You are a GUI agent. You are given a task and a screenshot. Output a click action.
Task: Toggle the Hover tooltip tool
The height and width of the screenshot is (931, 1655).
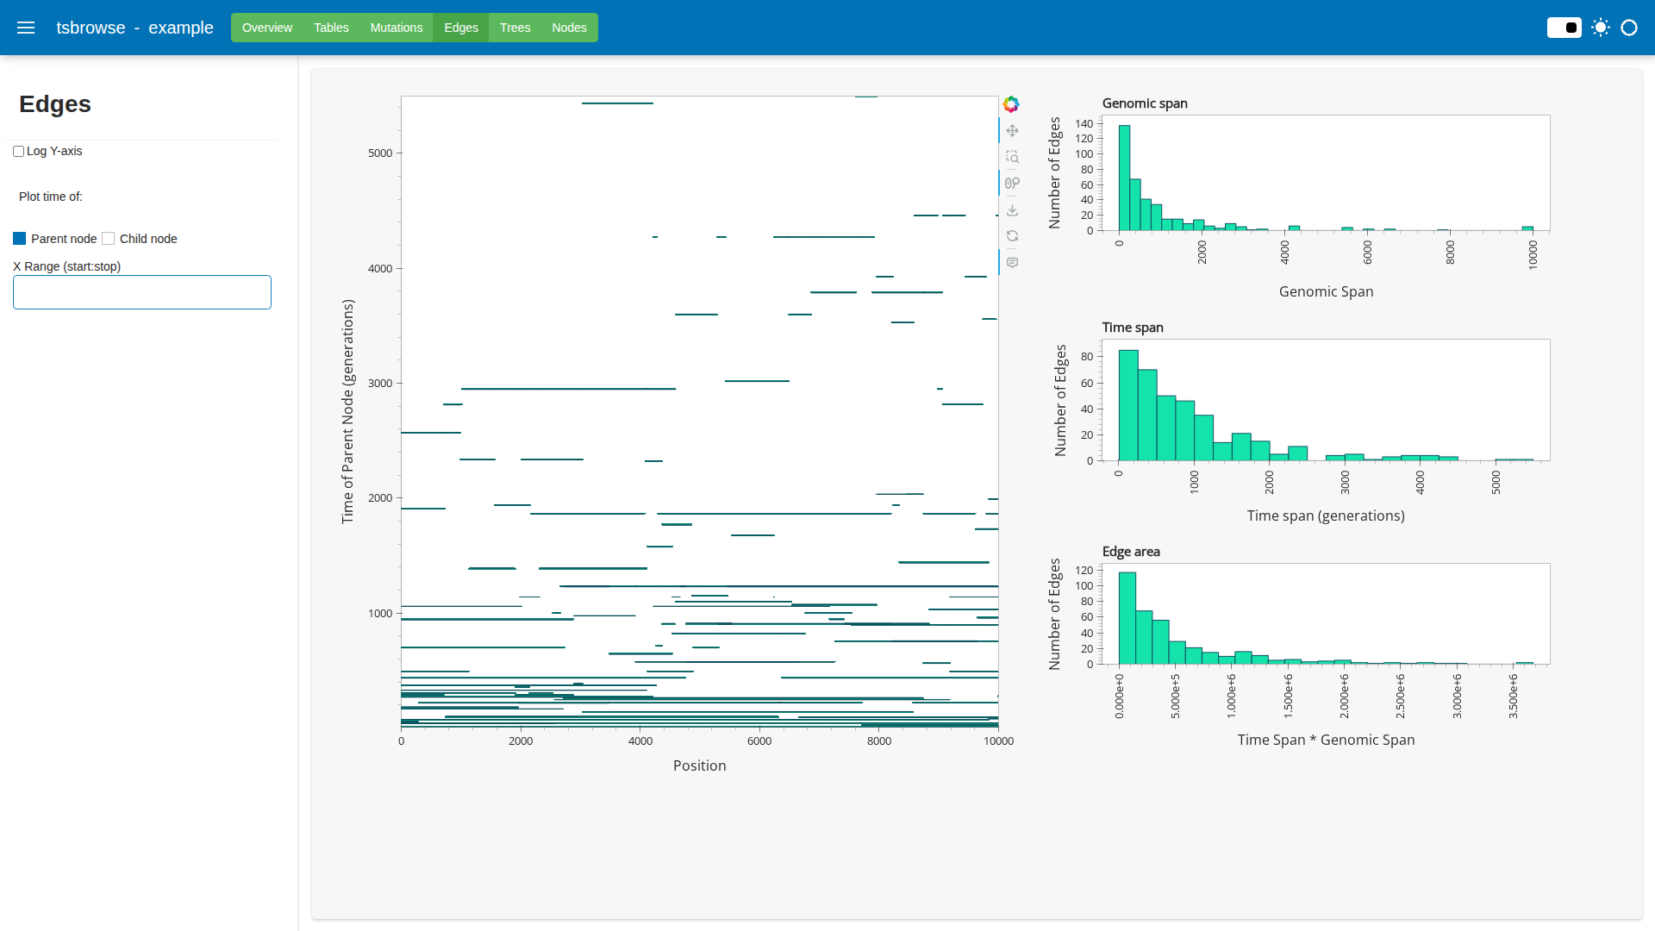pos(1012,262)
